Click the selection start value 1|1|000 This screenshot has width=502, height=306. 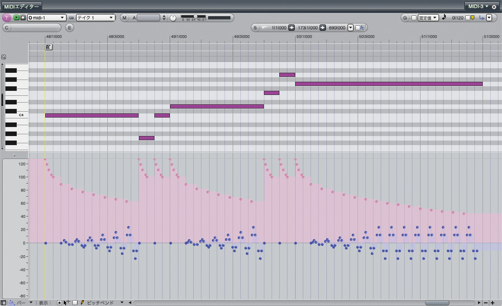279,28
